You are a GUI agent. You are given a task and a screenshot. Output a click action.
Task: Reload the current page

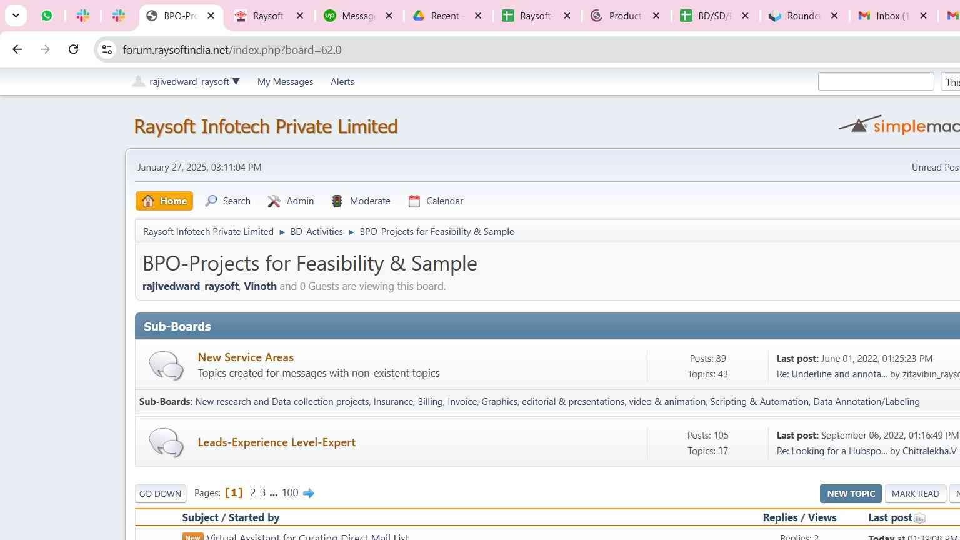73,49
